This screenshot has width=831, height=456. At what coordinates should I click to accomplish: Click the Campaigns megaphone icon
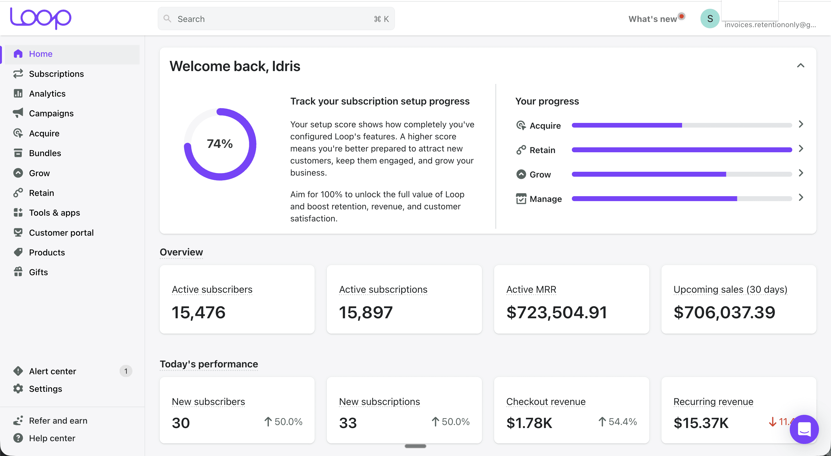tap(18, 113)
